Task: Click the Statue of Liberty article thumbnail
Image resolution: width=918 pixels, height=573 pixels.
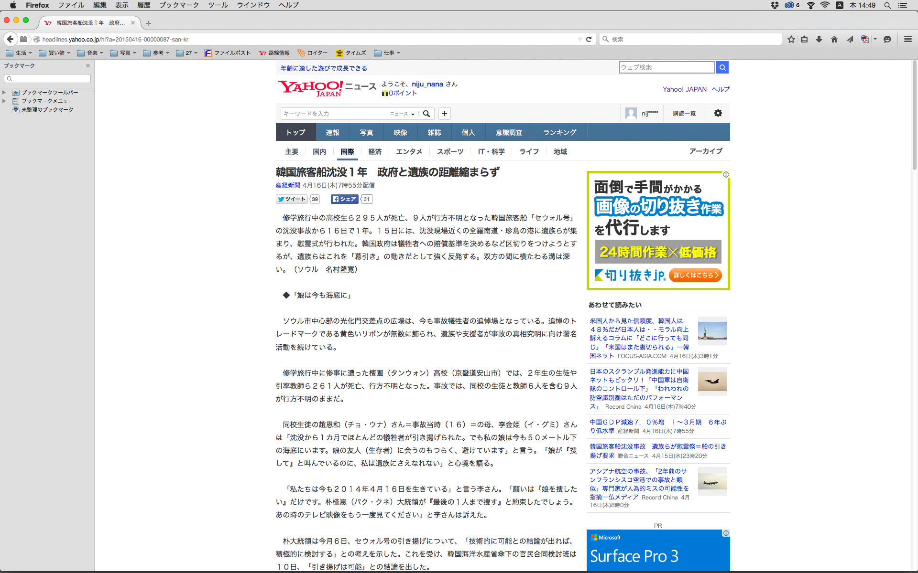Action: pos(712,330)
